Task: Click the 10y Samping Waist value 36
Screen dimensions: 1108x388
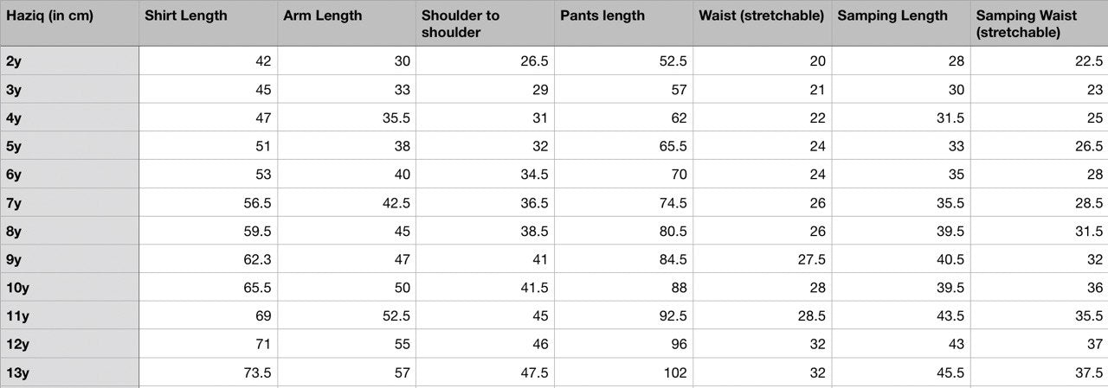Action: [x=1039, y=288]
